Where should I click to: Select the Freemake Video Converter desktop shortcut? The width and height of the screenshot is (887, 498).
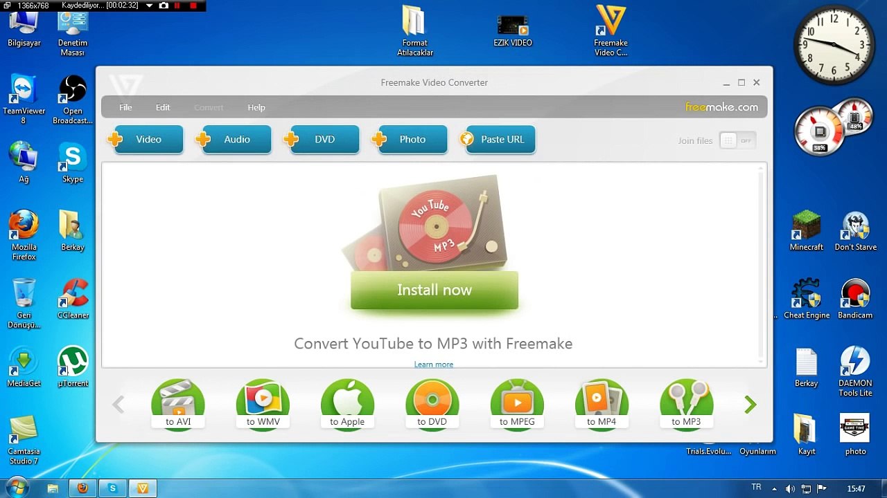611,32
